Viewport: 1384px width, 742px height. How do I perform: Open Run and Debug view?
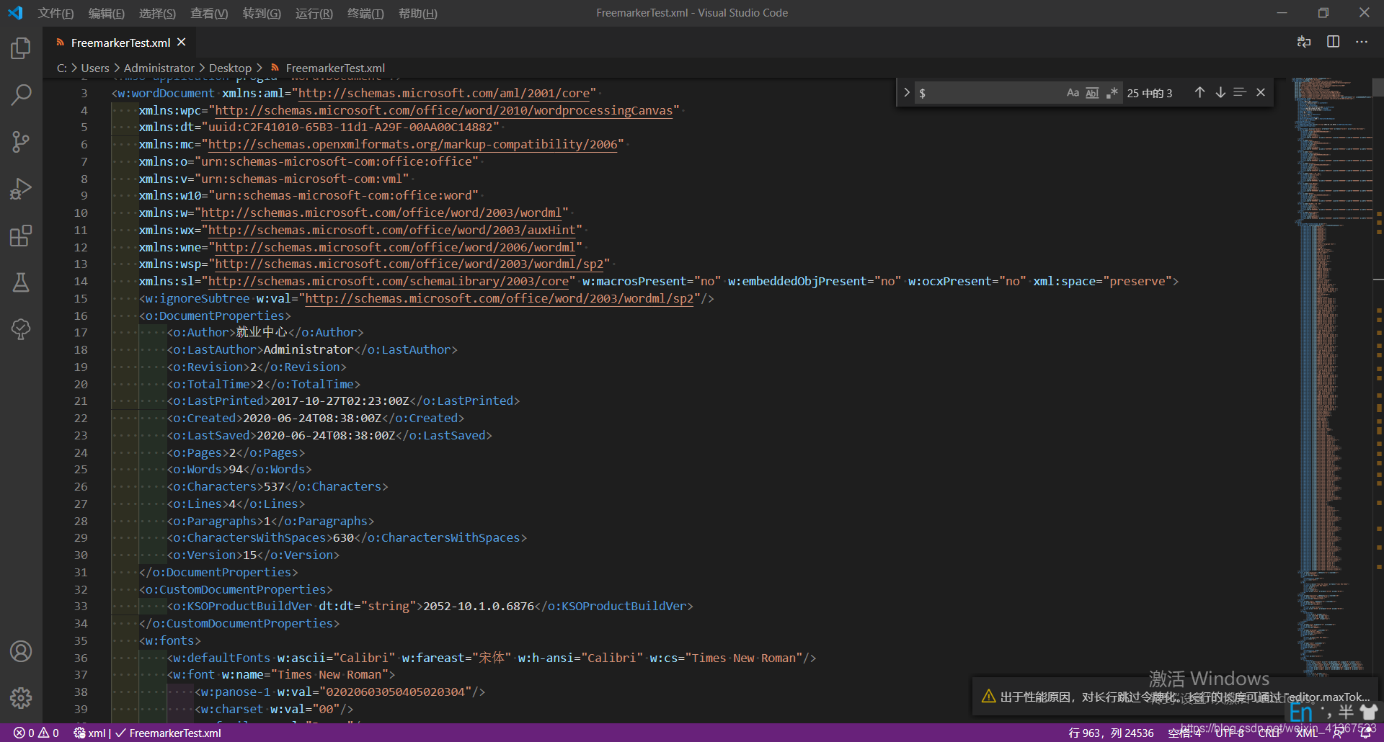tap(21, 189)
